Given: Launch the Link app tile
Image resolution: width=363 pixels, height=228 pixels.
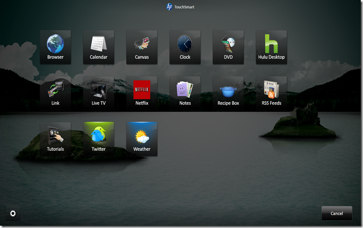Looking at the screenshot, I should click(55, 93).
